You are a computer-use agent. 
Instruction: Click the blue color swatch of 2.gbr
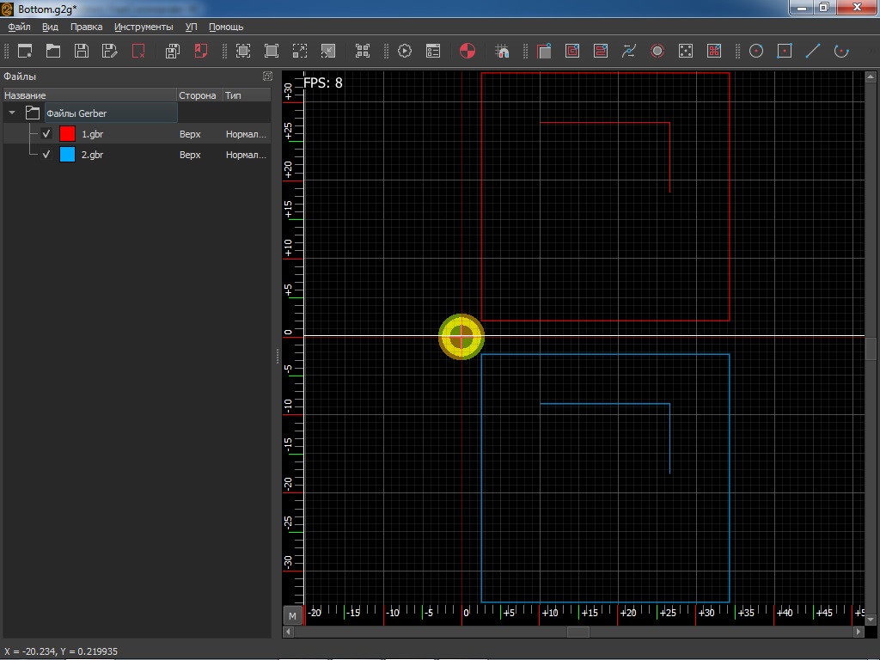(x=67, y=155)
